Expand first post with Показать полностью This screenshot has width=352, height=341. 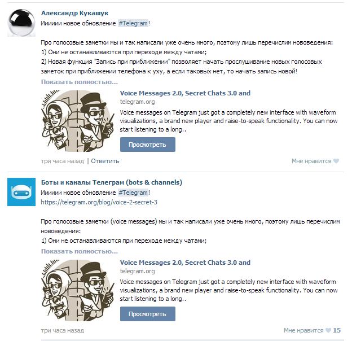79,82
